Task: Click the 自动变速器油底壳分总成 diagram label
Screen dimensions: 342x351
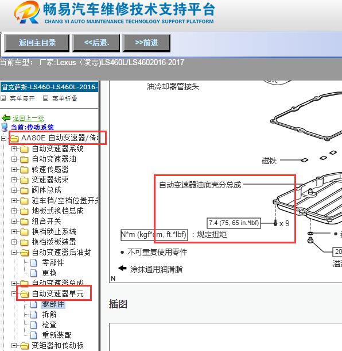Action: 200,185
